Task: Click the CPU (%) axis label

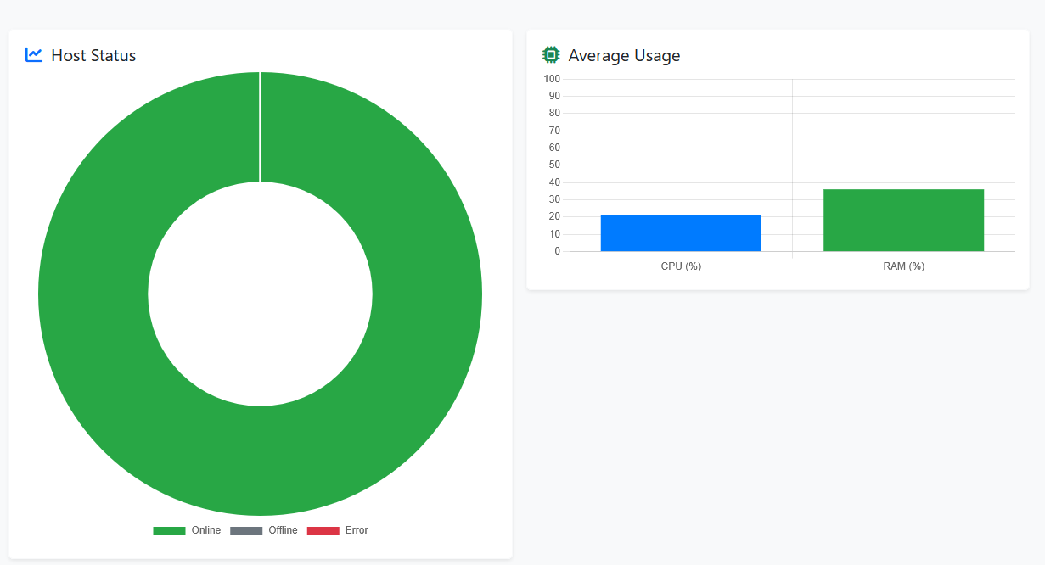Action: tap(681, 266)
